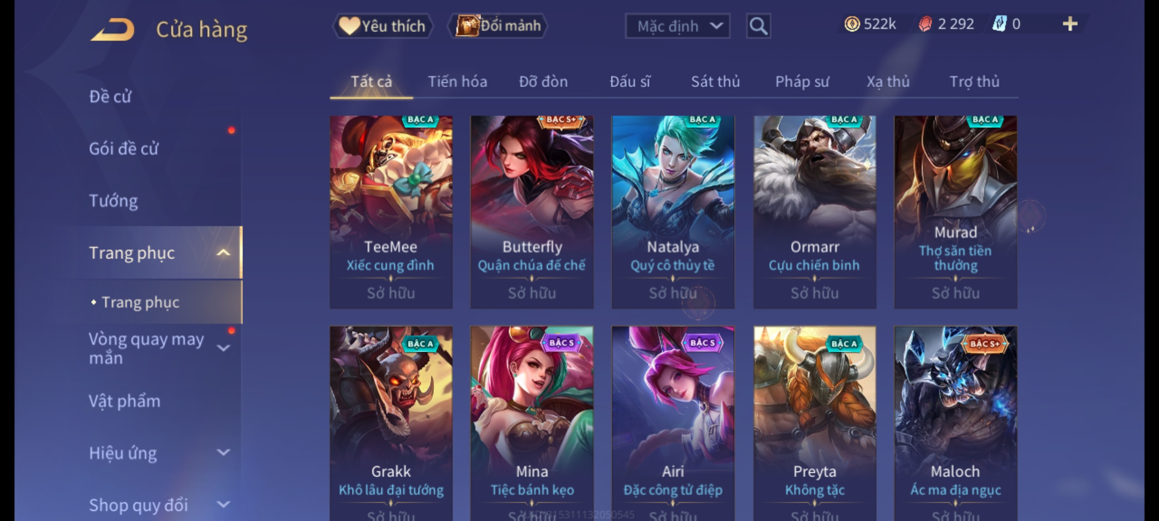Click the gold coin balance icon
Viewport: 1159px width, 521px height.
tap(852, 24)
